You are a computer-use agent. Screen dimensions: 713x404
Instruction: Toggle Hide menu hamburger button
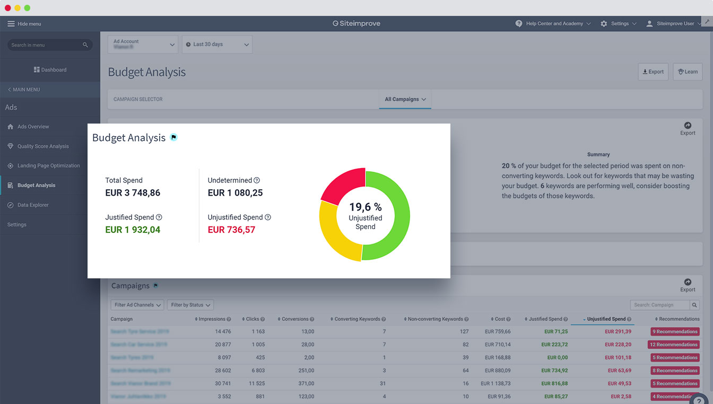coord(11,24)
